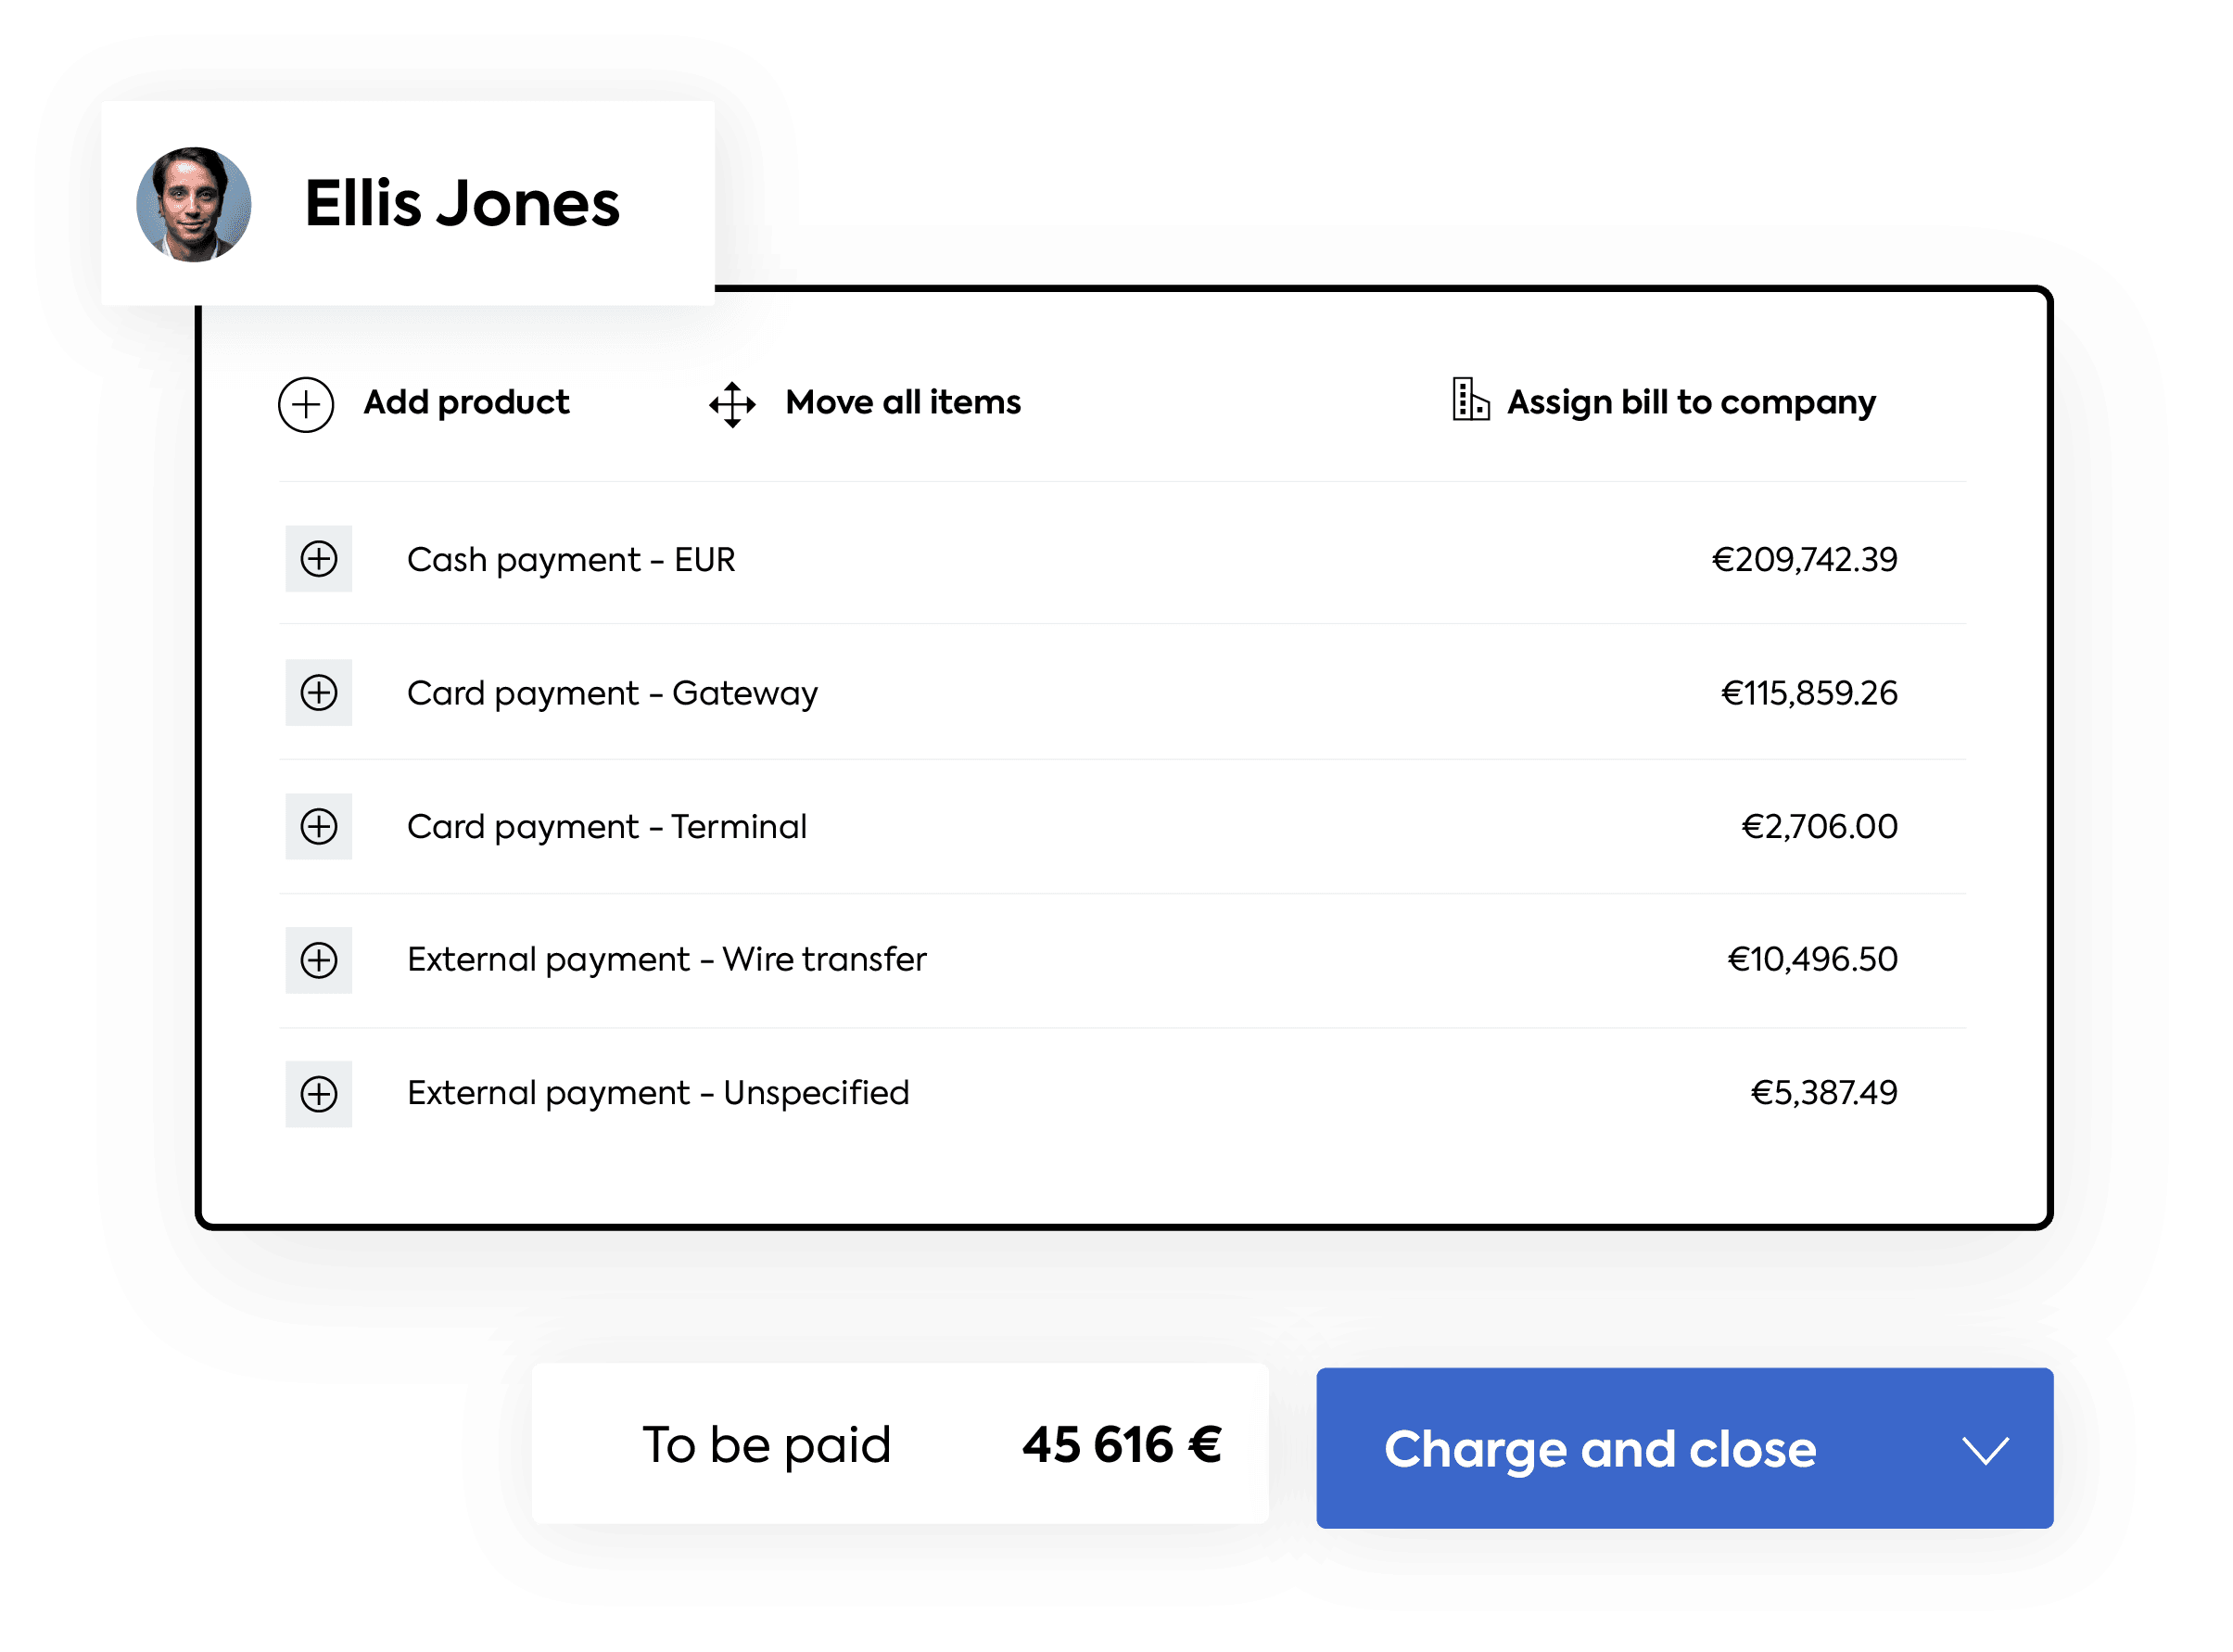
Task: Click plus icon beside External payment – Wire transfer
Action: (x=319, y=960)
